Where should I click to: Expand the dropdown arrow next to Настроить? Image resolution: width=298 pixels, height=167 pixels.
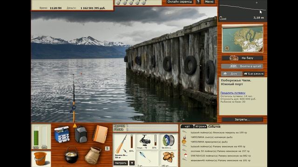(x=132, y=163)
